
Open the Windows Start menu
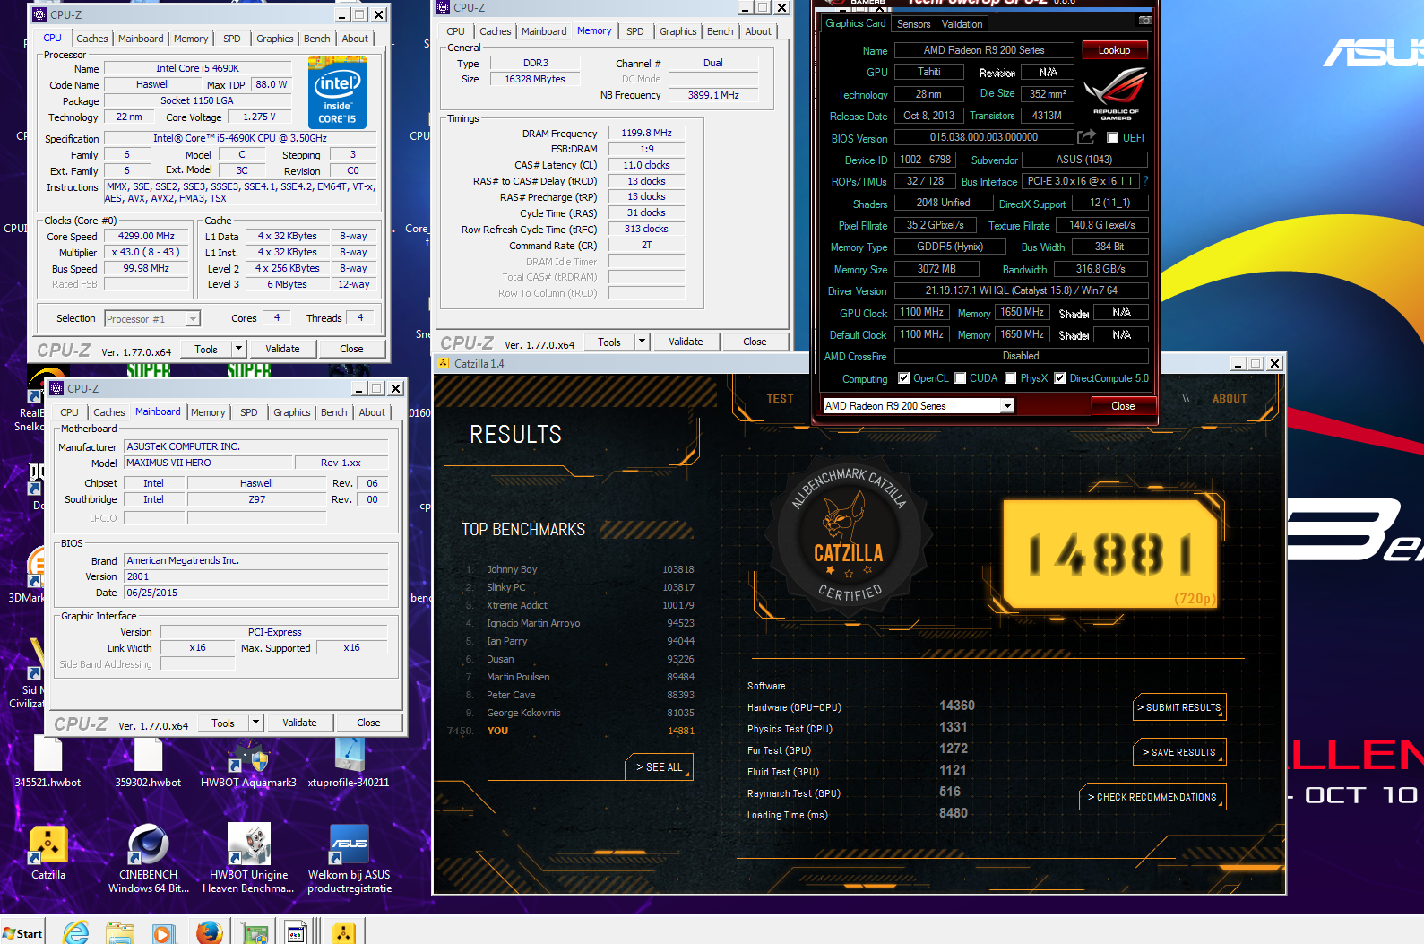tap(22, 933)
